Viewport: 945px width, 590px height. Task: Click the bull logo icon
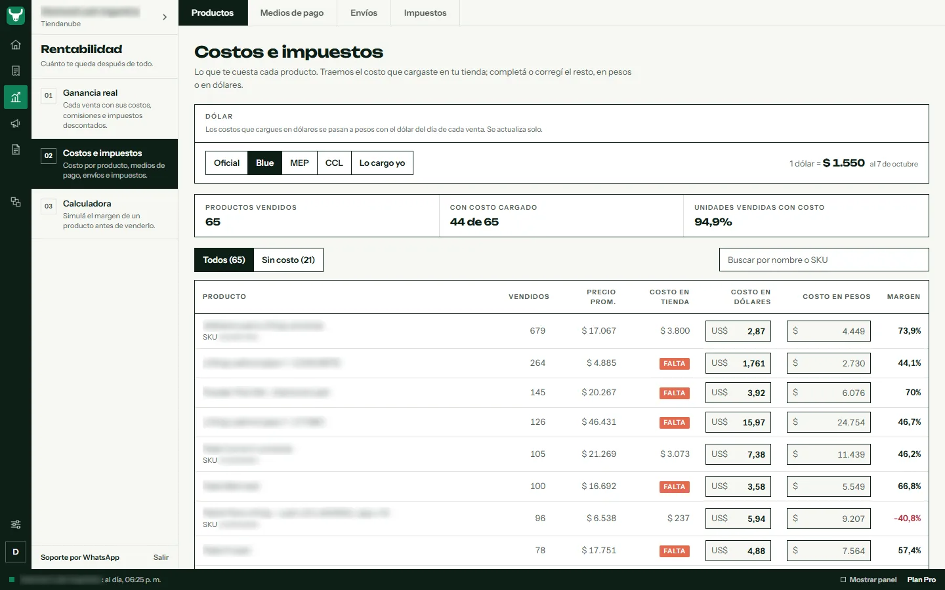click(16, 16)
